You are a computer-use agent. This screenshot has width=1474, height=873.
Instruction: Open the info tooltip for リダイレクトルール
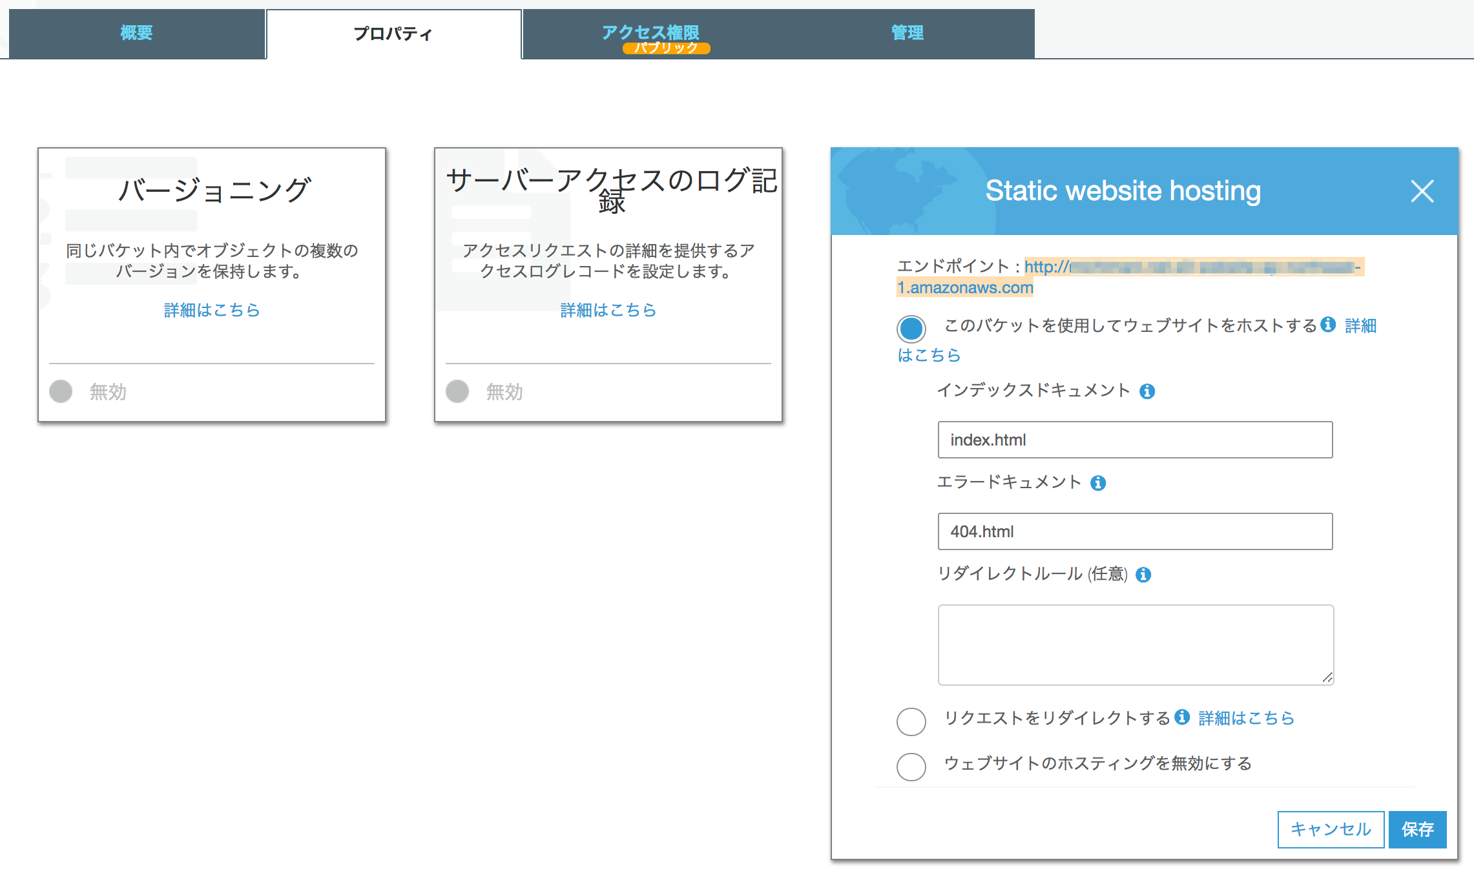pos(1143,574)
